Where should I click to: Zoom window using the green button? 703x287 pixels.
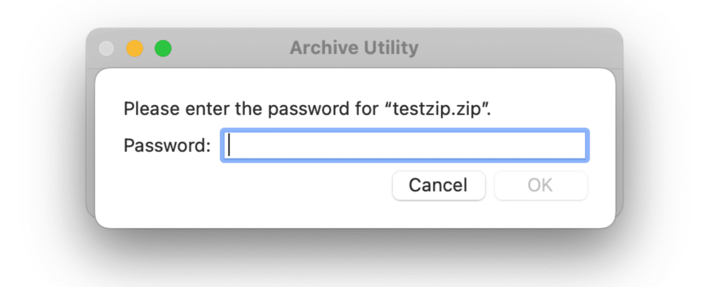pyautogui.click(x=163, y=49)
